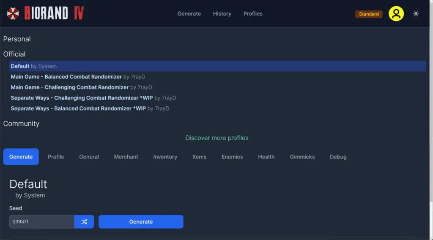The height and width of the screenshot is (240, 433).
Task: Switch to the Profile tab
Action: pos(56,156)
